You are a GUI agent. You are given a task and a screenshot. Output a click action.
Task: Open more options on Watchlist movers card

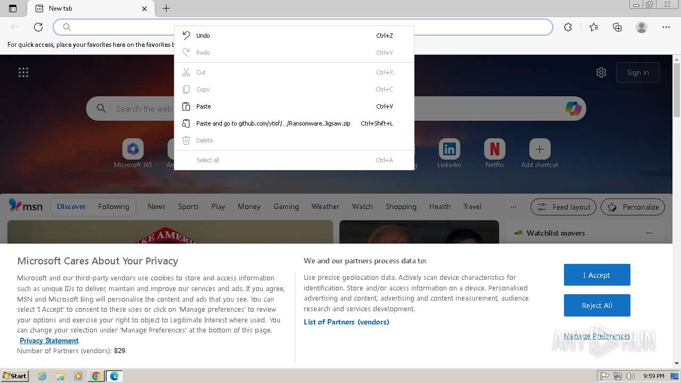coord(649,233)
